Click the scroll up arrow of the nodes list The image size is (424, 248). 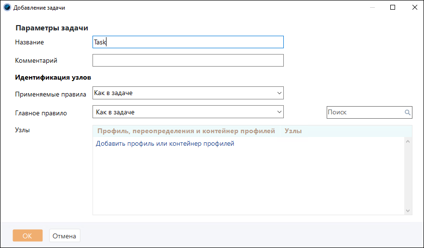click(x=409, y=141)
